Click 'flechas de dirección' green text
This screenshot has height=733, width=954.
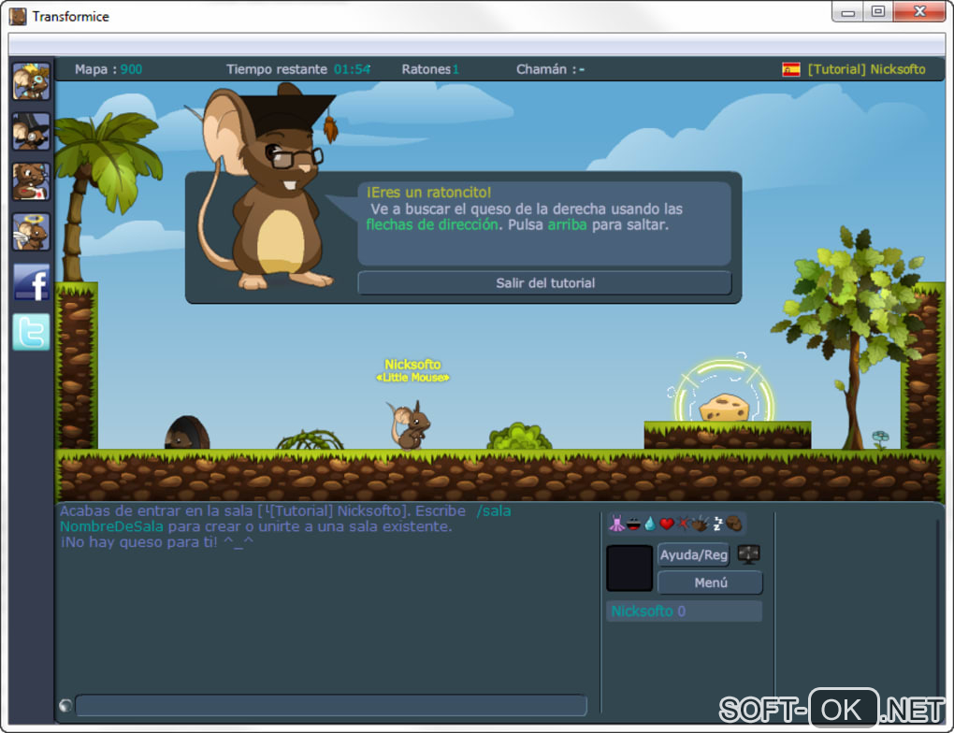coord(432,225)
